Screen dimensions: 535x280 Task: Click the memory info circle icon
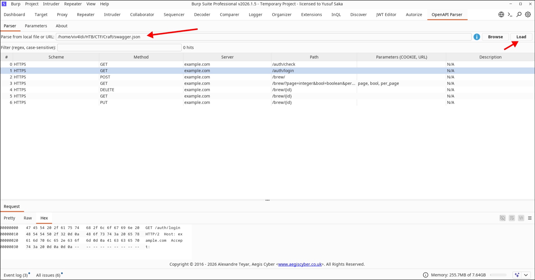426,275
